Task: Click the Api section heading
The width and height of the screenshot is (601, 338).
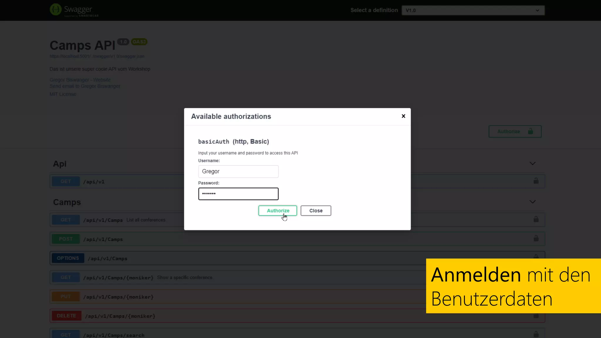Action: tap(60, 164)
